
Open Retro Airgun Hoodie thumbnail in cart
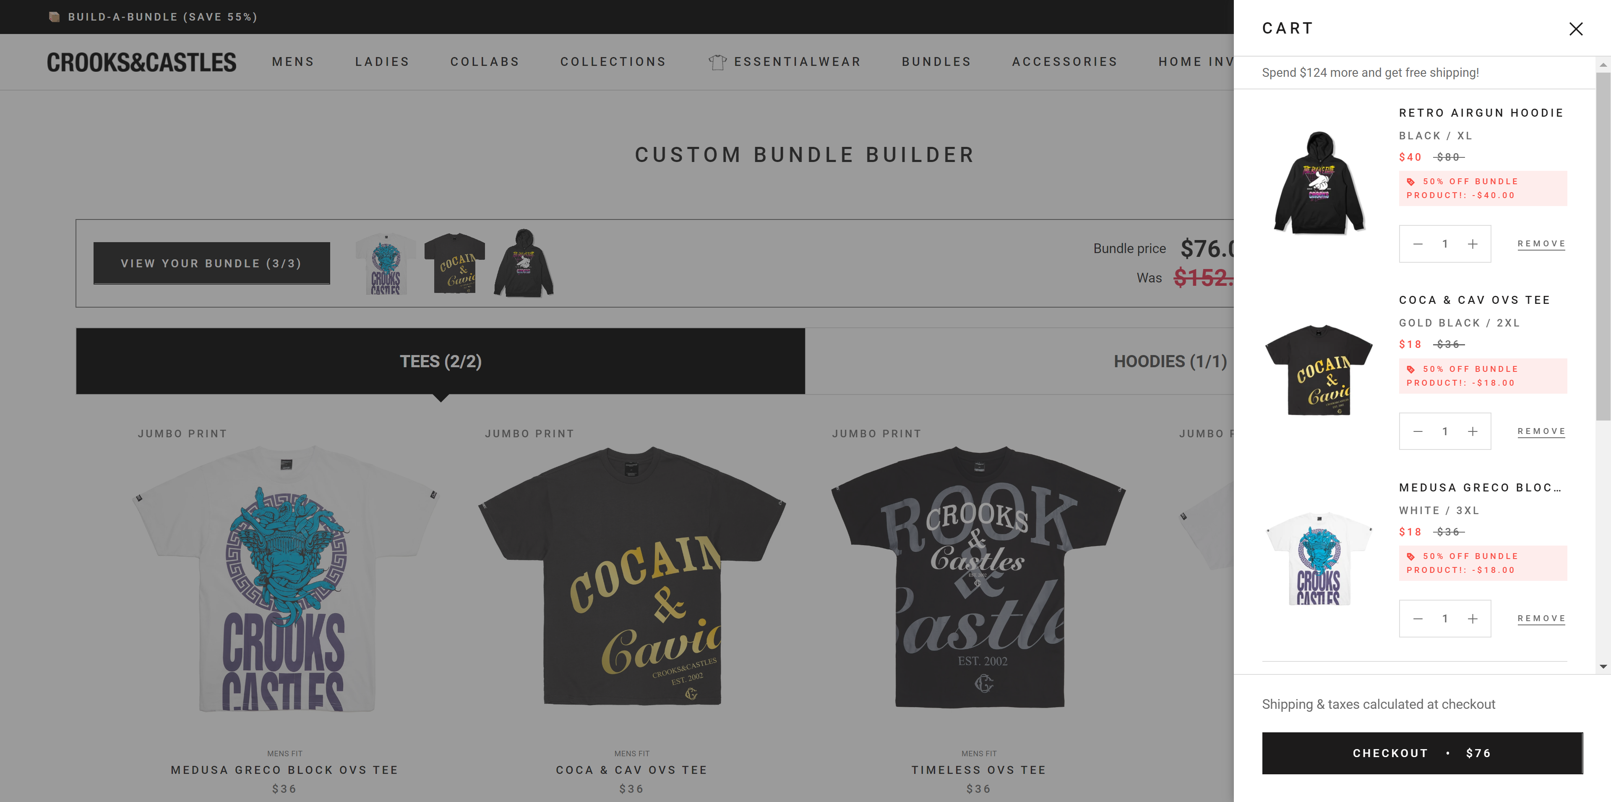[1318, 182]
